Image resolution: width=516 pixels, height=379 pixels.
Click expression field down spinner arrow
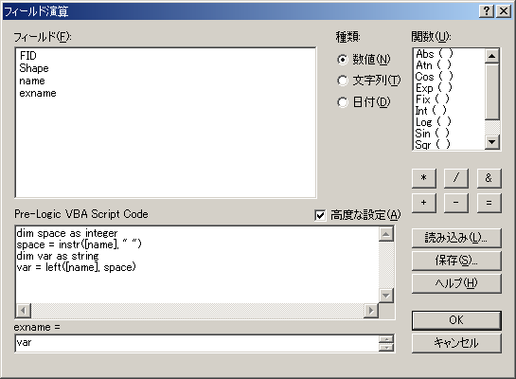click(386, 347)
